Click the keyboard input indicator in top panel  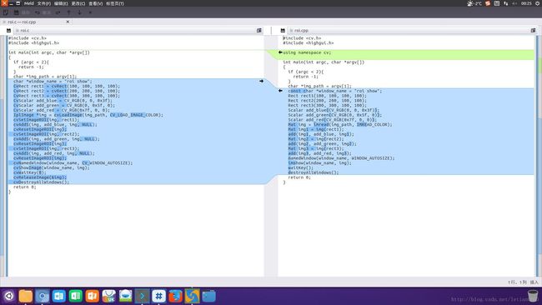497,3
